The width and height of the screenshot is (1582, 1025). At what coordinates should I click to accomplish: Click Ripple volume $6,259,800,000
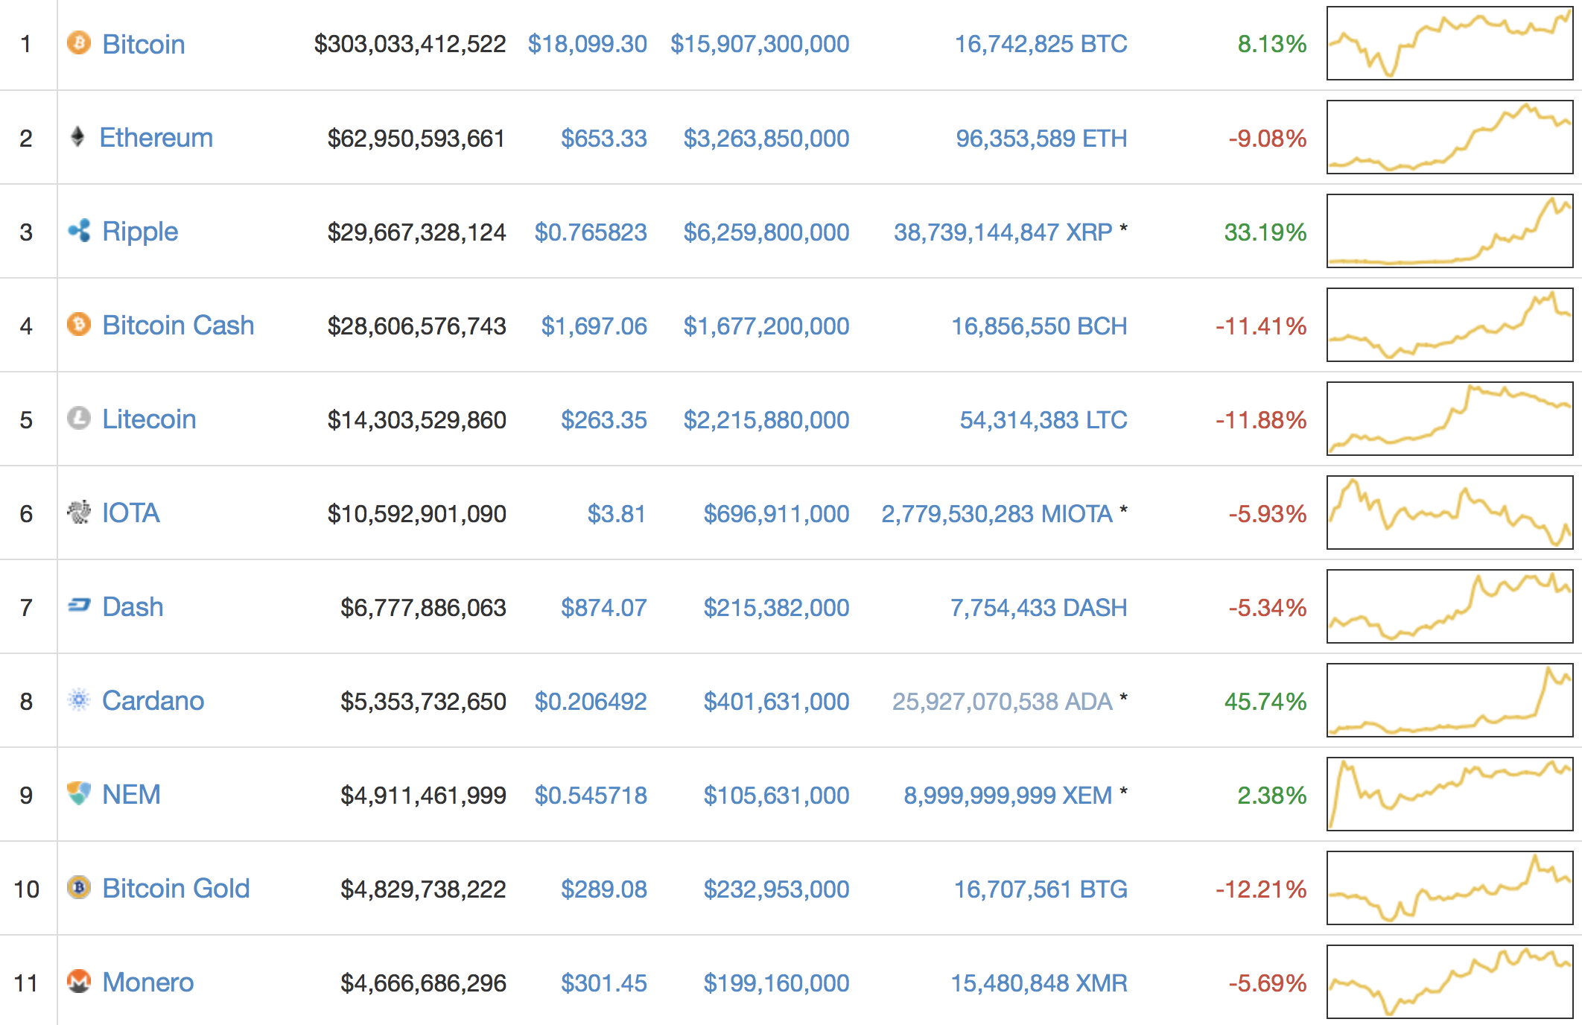click(766, 232)
